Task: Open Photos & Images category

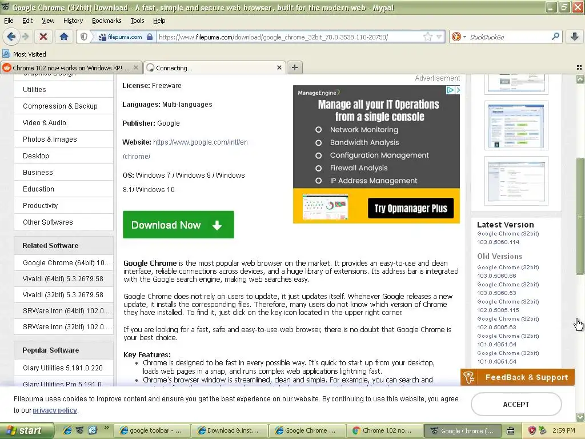Action: [x=63, y=139]
